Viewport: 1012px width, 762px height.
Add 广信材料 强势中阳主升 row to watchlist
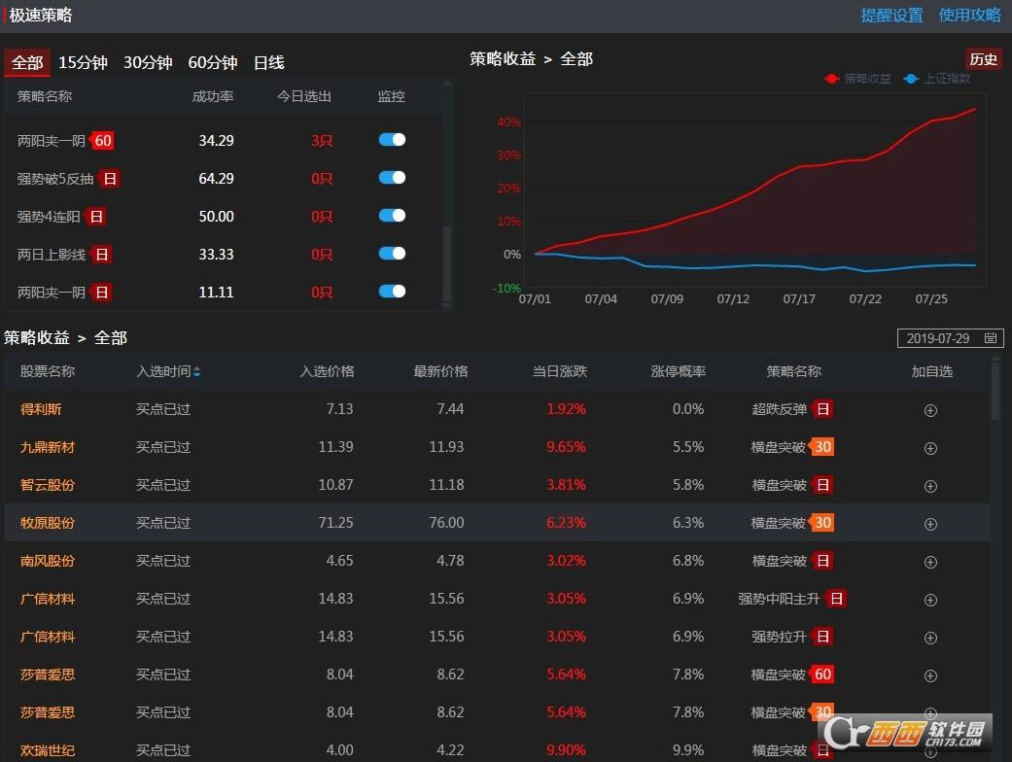(930, 600)
